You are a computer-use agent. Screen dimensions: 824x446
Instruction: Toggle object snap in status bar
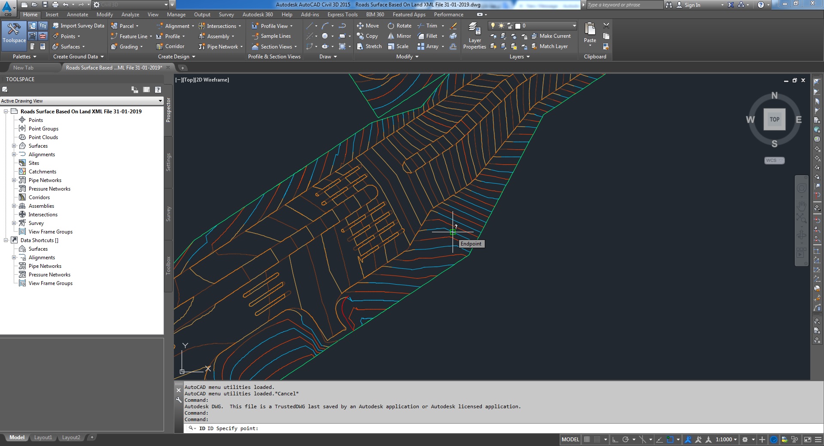click(670, 439)
